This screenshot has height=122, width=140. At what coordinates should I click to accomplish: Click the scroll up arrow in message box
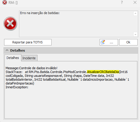[x=135, y=13]
